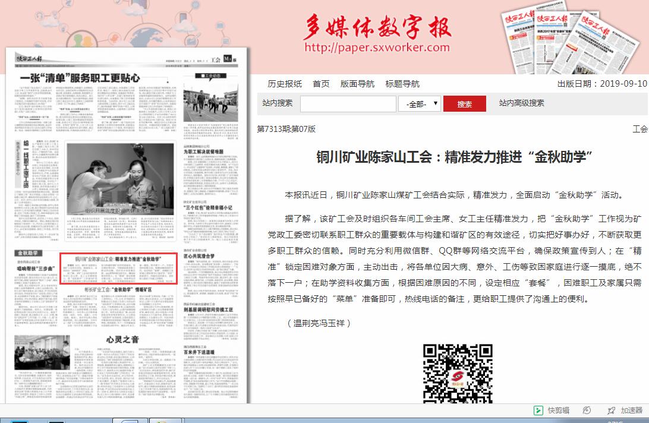Open 标题导航 navigation
The width and height of the screenshot is (649, 423).
(x=402, y=84)
